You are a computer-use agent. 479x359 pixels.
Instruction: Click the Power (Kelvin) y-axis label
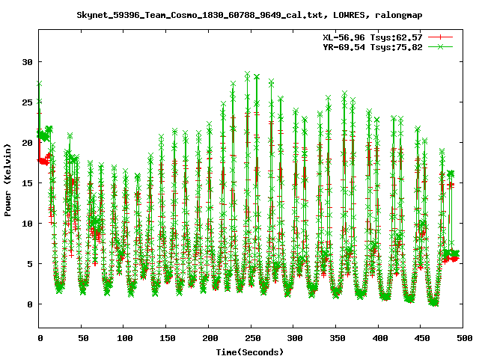(7, 180)
